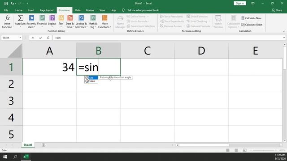This screenshot has height=161, width=287.
Task: Open the AutoSum function
Action: (x=20, y=22)
